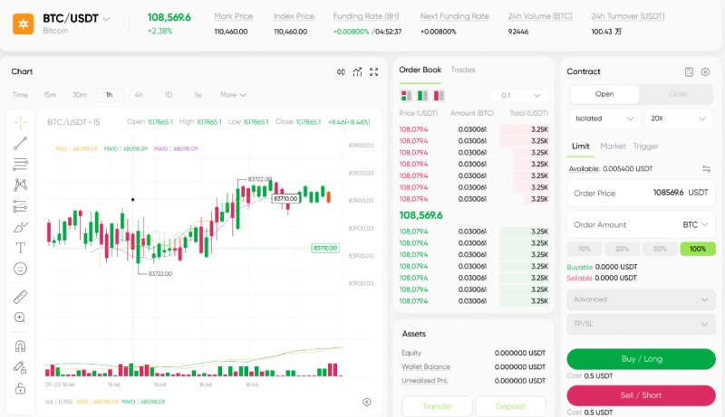Click the swap transfer arrows icon

706,169
